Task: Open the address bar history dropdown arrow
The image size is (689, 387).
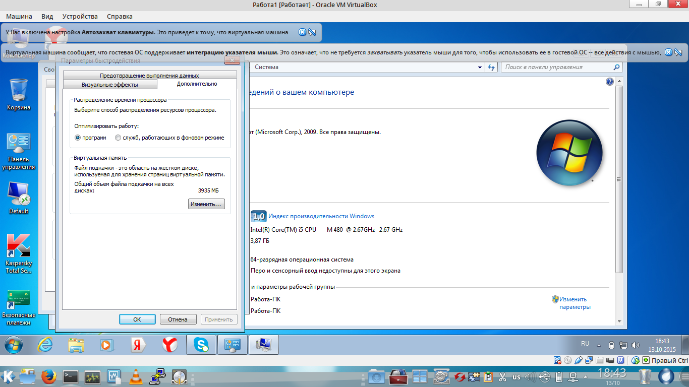Action: tap(480, 67)
